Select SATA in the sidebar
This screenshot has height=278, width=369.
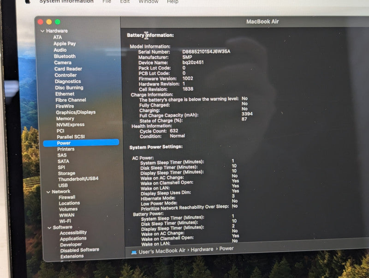point(64,161)
